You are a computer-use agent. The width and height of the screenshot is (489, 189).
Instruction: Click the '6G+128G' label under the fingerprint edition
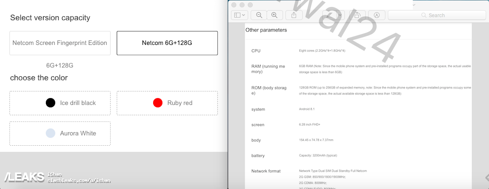pos(60,66)
